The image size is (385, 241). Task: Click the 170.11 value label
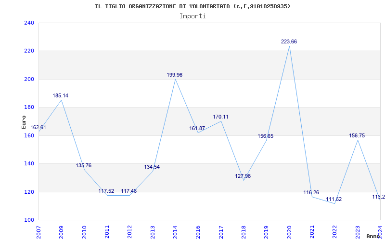(220, 117)
